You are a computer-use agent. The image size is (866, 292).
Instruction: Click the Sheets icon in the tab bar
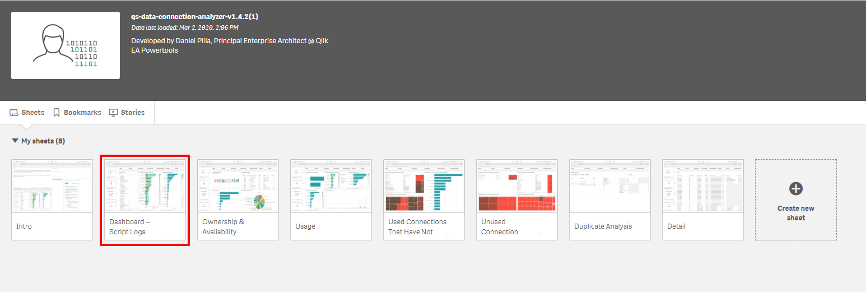click(14, 113)
